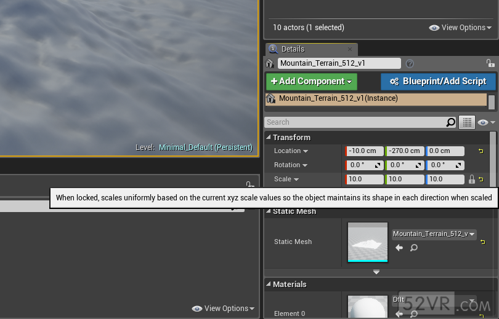Click the Element 0 material thumbnail
This screenshot has width=499, height=319.
[368, 307]
